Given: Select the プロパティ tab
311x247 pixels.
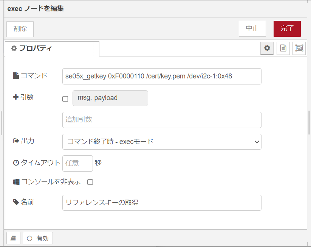Looking at the screenshot, I should pyautogui.click(x=52, y=48).
